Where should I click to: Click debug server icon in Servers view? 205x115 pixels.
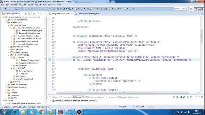coord(177,97)
